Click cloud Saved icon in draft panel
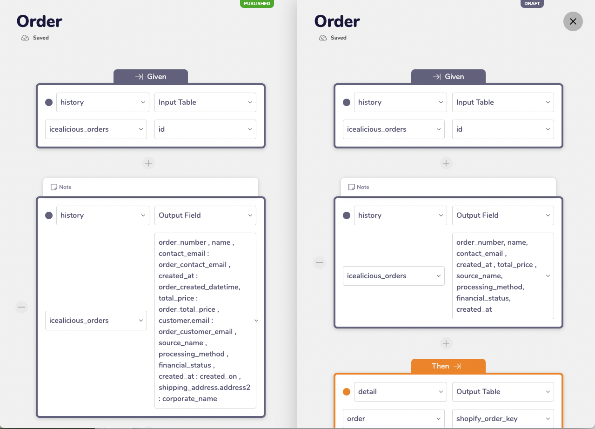The height and width of the screenshot is (429, 595). tap(323, 38)
